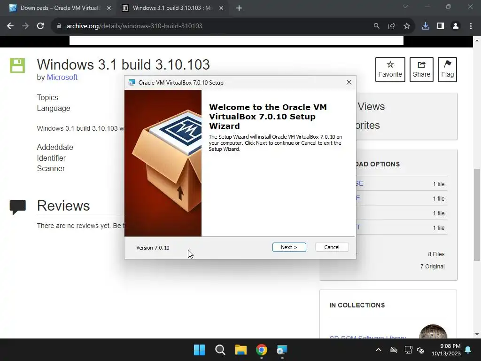The width and height of the screenshot is (481, 361).
Task: Open the VirtualBox installer taskbar icon
Action: (282, 350)
